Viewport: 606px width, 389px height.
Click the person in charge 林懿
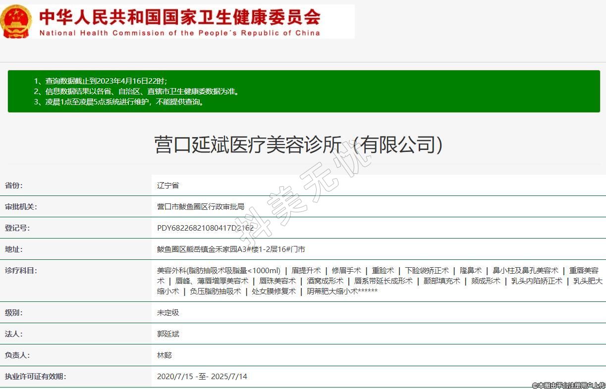click(x=165, y=355)
